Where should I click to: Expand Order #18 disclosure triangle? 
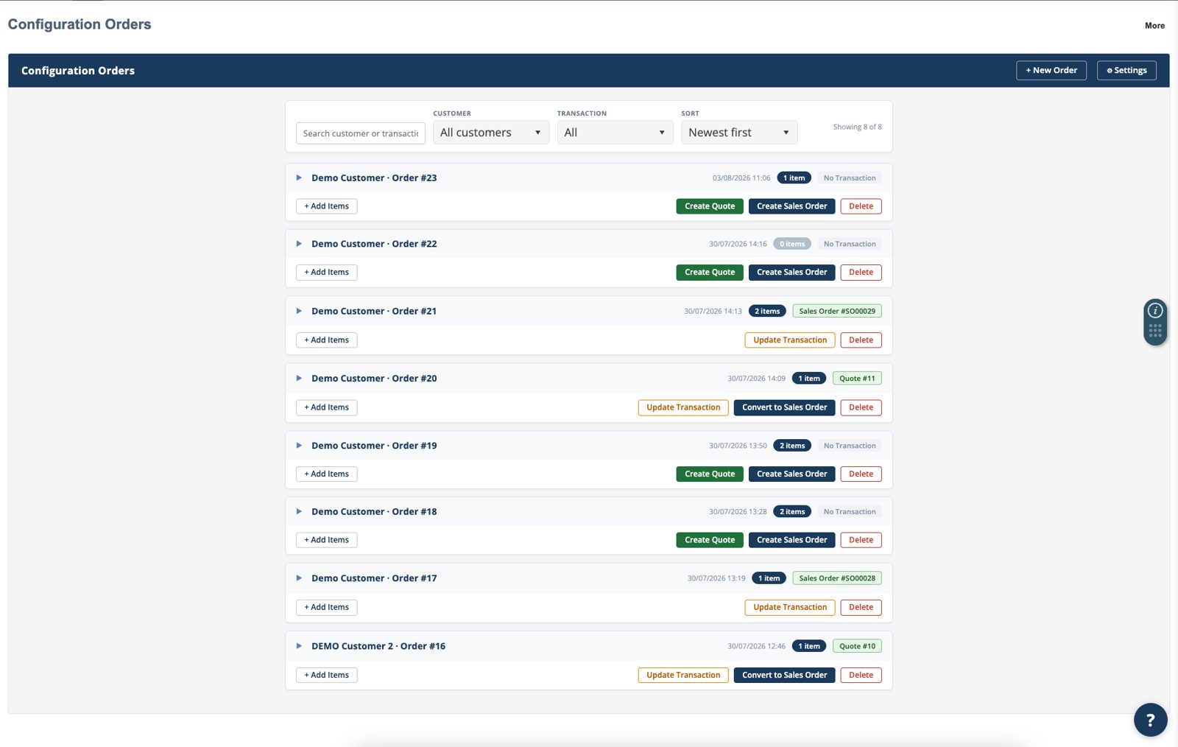[x=299, y=511]
